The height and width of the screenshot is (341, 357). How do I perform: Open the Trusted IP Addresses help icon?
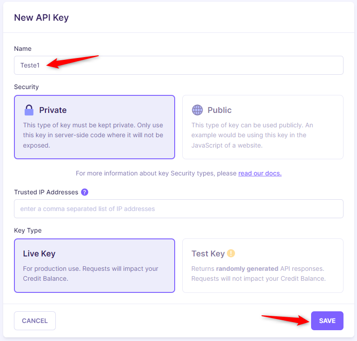(85, 192)
